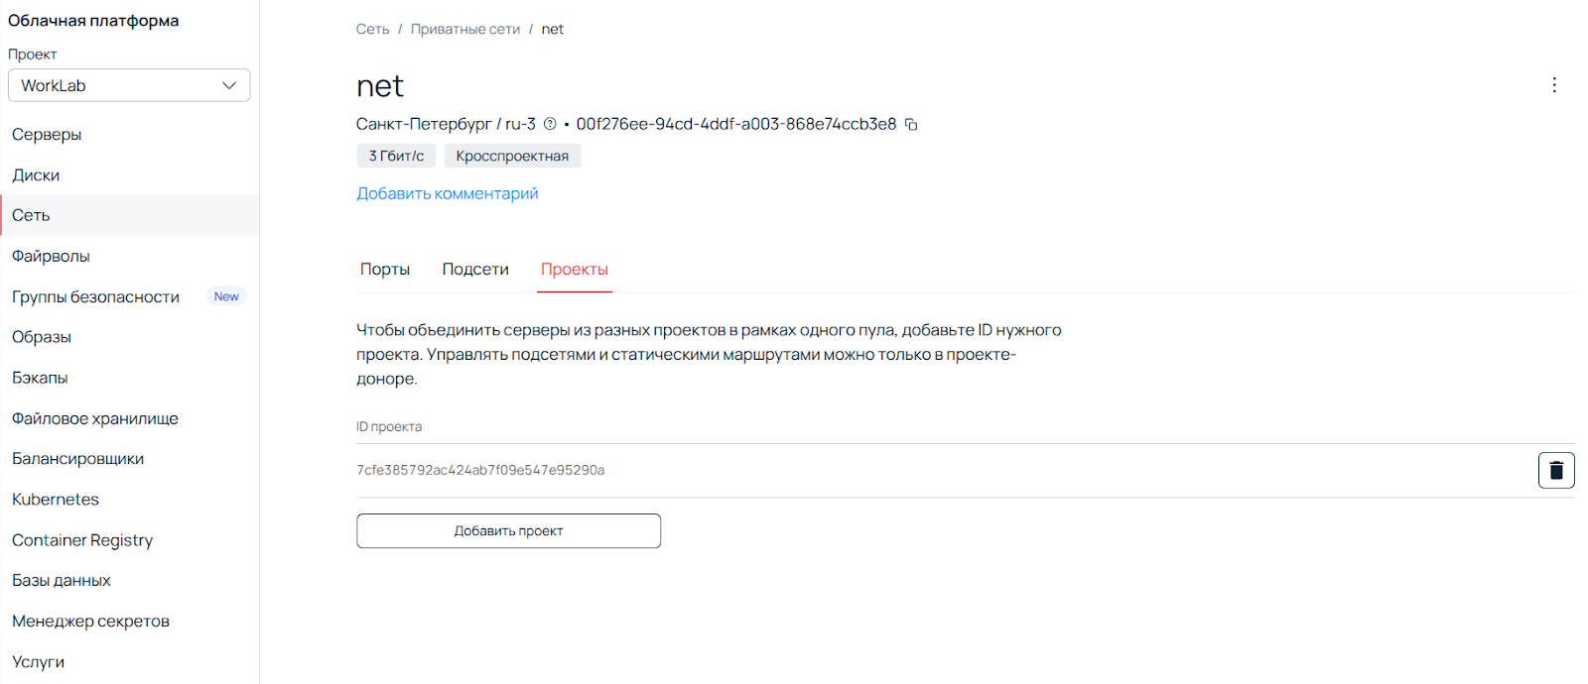Click the Кросспроектная tag
Viewport: 1588px width, 684px height.
point(512,156)
